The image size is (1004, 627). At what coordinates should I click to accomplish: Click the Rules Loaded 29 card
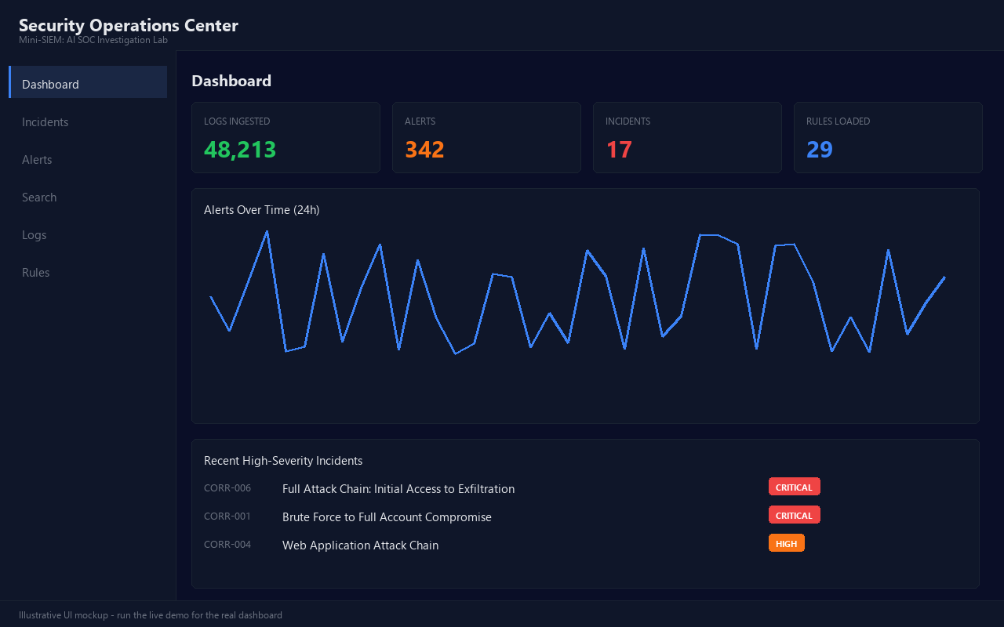pyautogui.click(x=888, y=137)
